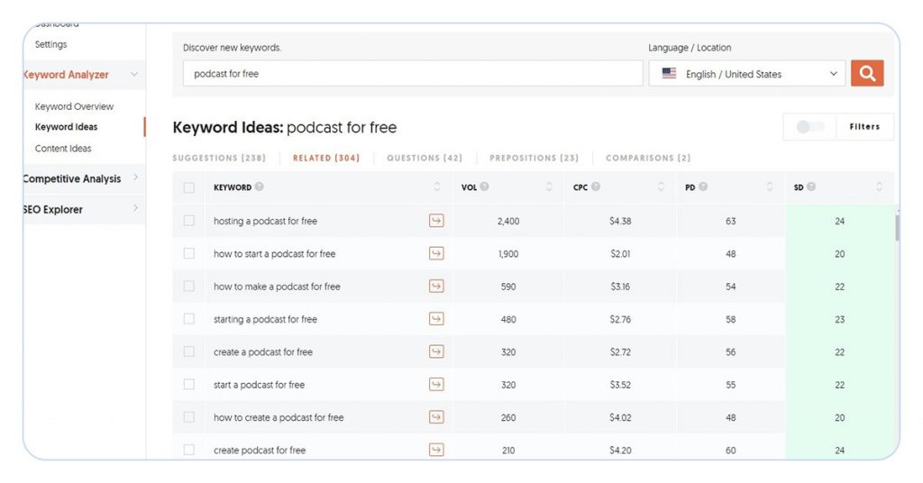
Task: Click the $3.52 CPC value
Action: coord(620,385)
